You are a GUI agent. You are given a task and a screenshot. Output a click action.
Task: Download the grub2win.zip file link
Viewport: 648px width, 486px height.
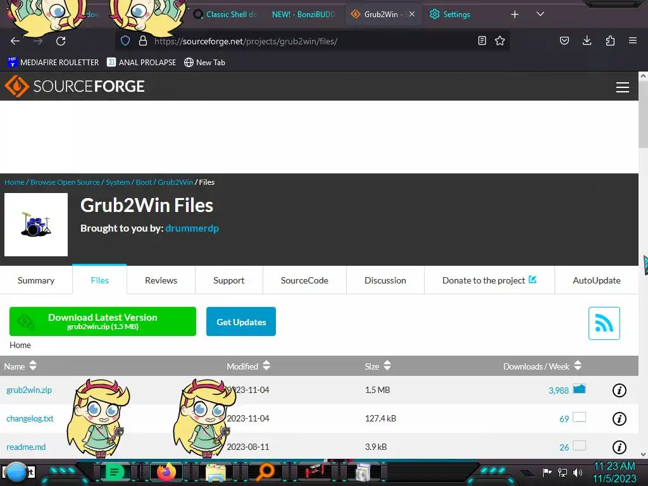[x=29, y=390]
